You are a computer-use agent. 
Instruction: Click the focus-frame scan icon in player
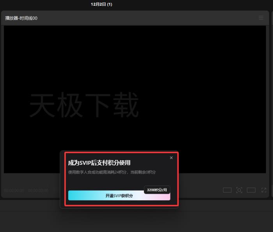239,190
